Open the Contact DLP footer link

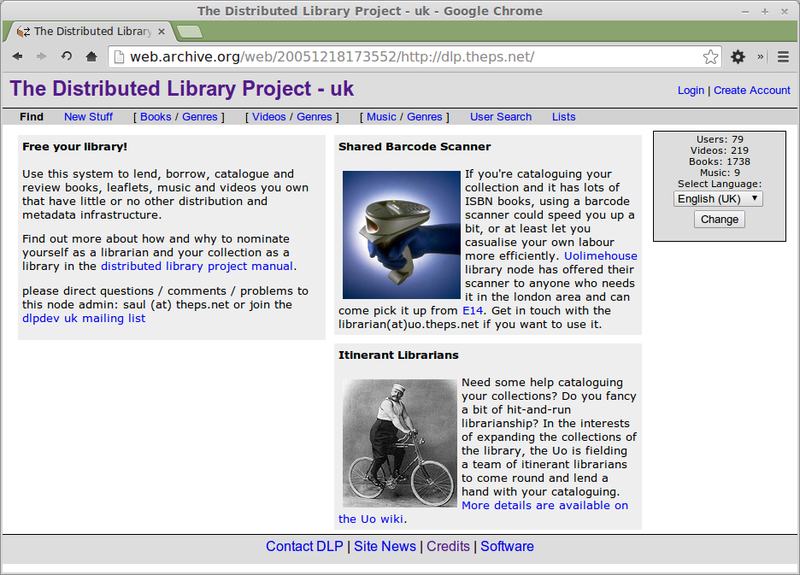pyautogui.click(x=304, y=547)
